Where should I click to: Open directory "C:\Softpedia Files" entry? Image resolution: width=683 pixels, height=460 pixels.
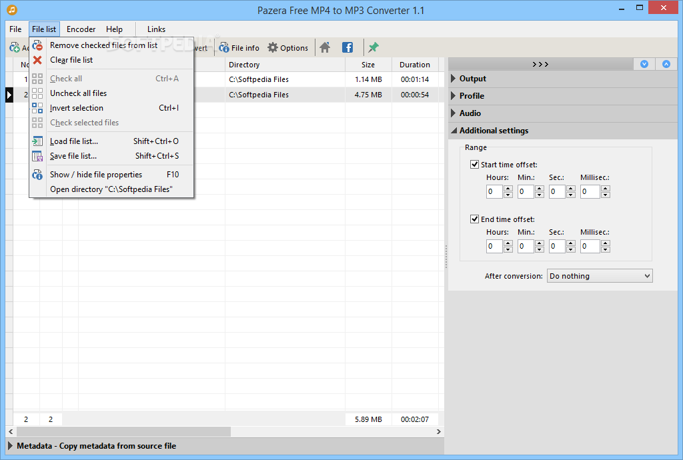click(111, 189)
